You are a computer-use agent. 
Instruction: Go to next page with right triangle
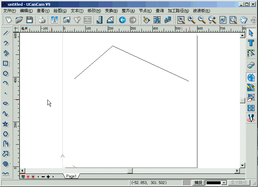[53, 177]
